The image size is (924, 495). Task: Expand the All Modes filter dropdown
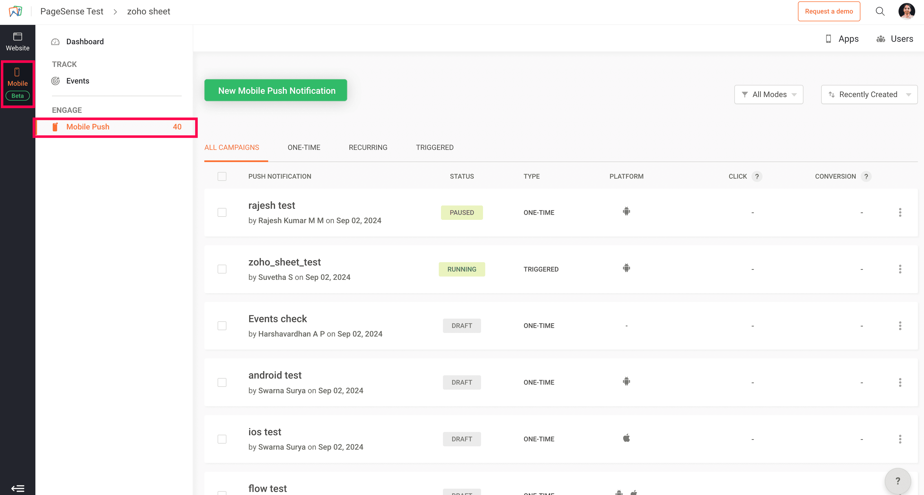tap(768, 95)
